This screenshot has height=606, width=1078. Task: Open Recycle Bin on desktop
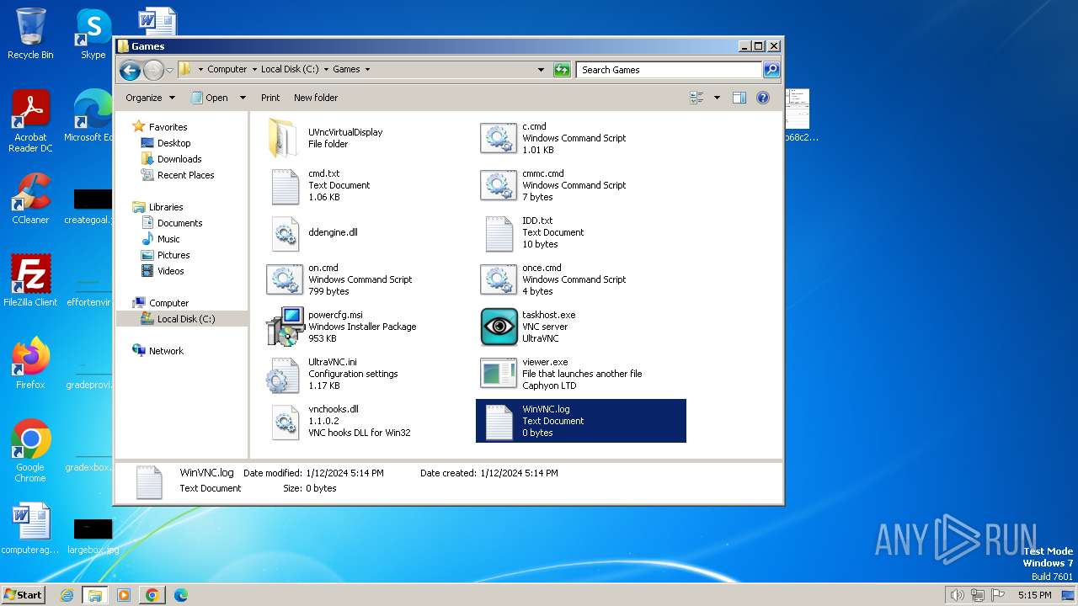(30, 34)
